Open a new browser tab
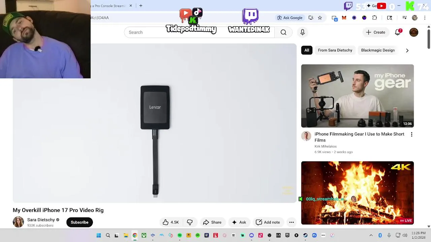Image resolution: width=431 pixels, height=242 pixels. pos(141,6)
